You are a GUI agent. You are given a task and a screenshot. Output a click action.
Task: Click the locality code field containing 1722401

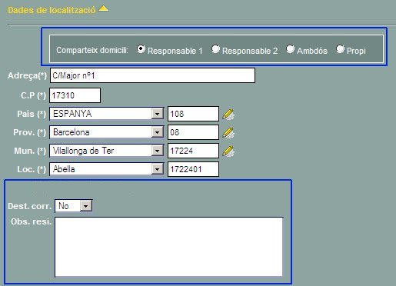[x=193, y=169]
